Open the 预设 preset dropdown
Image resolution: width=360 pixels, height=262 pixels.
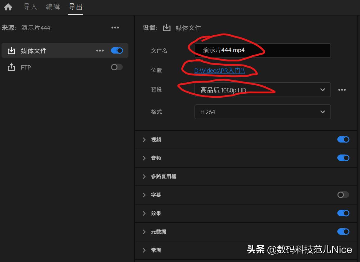coord(263,90)
